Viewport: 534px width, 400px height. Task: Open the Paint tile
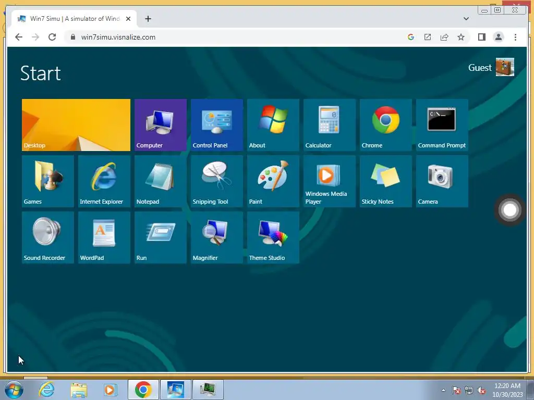tap(273, 181)
